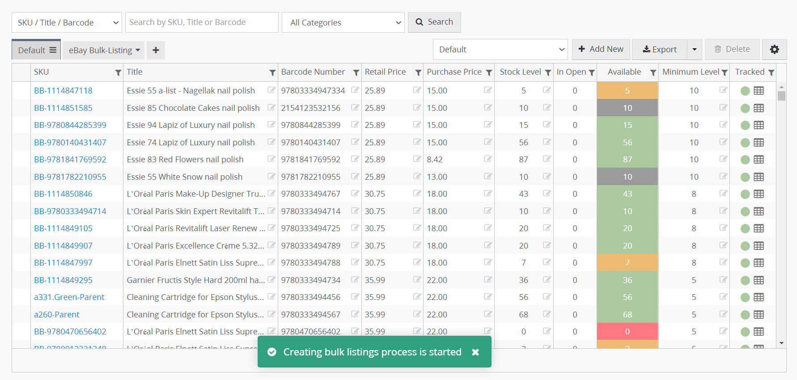Click the search text input field

(202, 22)
